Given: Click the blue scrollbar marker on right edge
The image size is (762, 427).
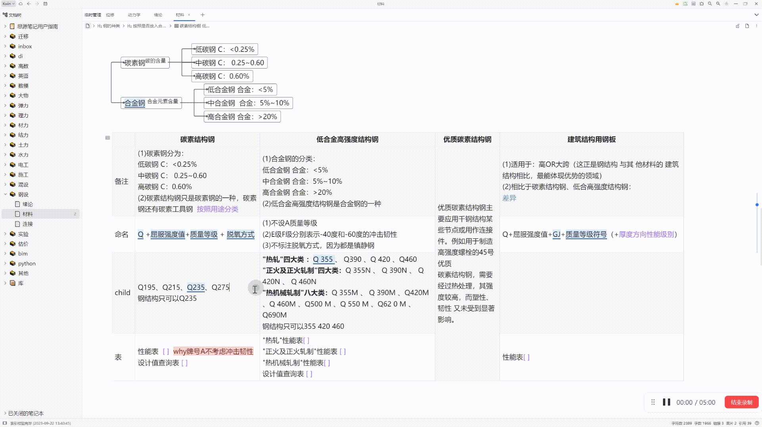Looking at the screenshot, I should [757, 205].
